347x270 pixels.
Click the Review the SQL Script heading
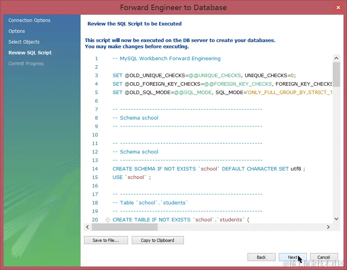click(x=135, y=24)
